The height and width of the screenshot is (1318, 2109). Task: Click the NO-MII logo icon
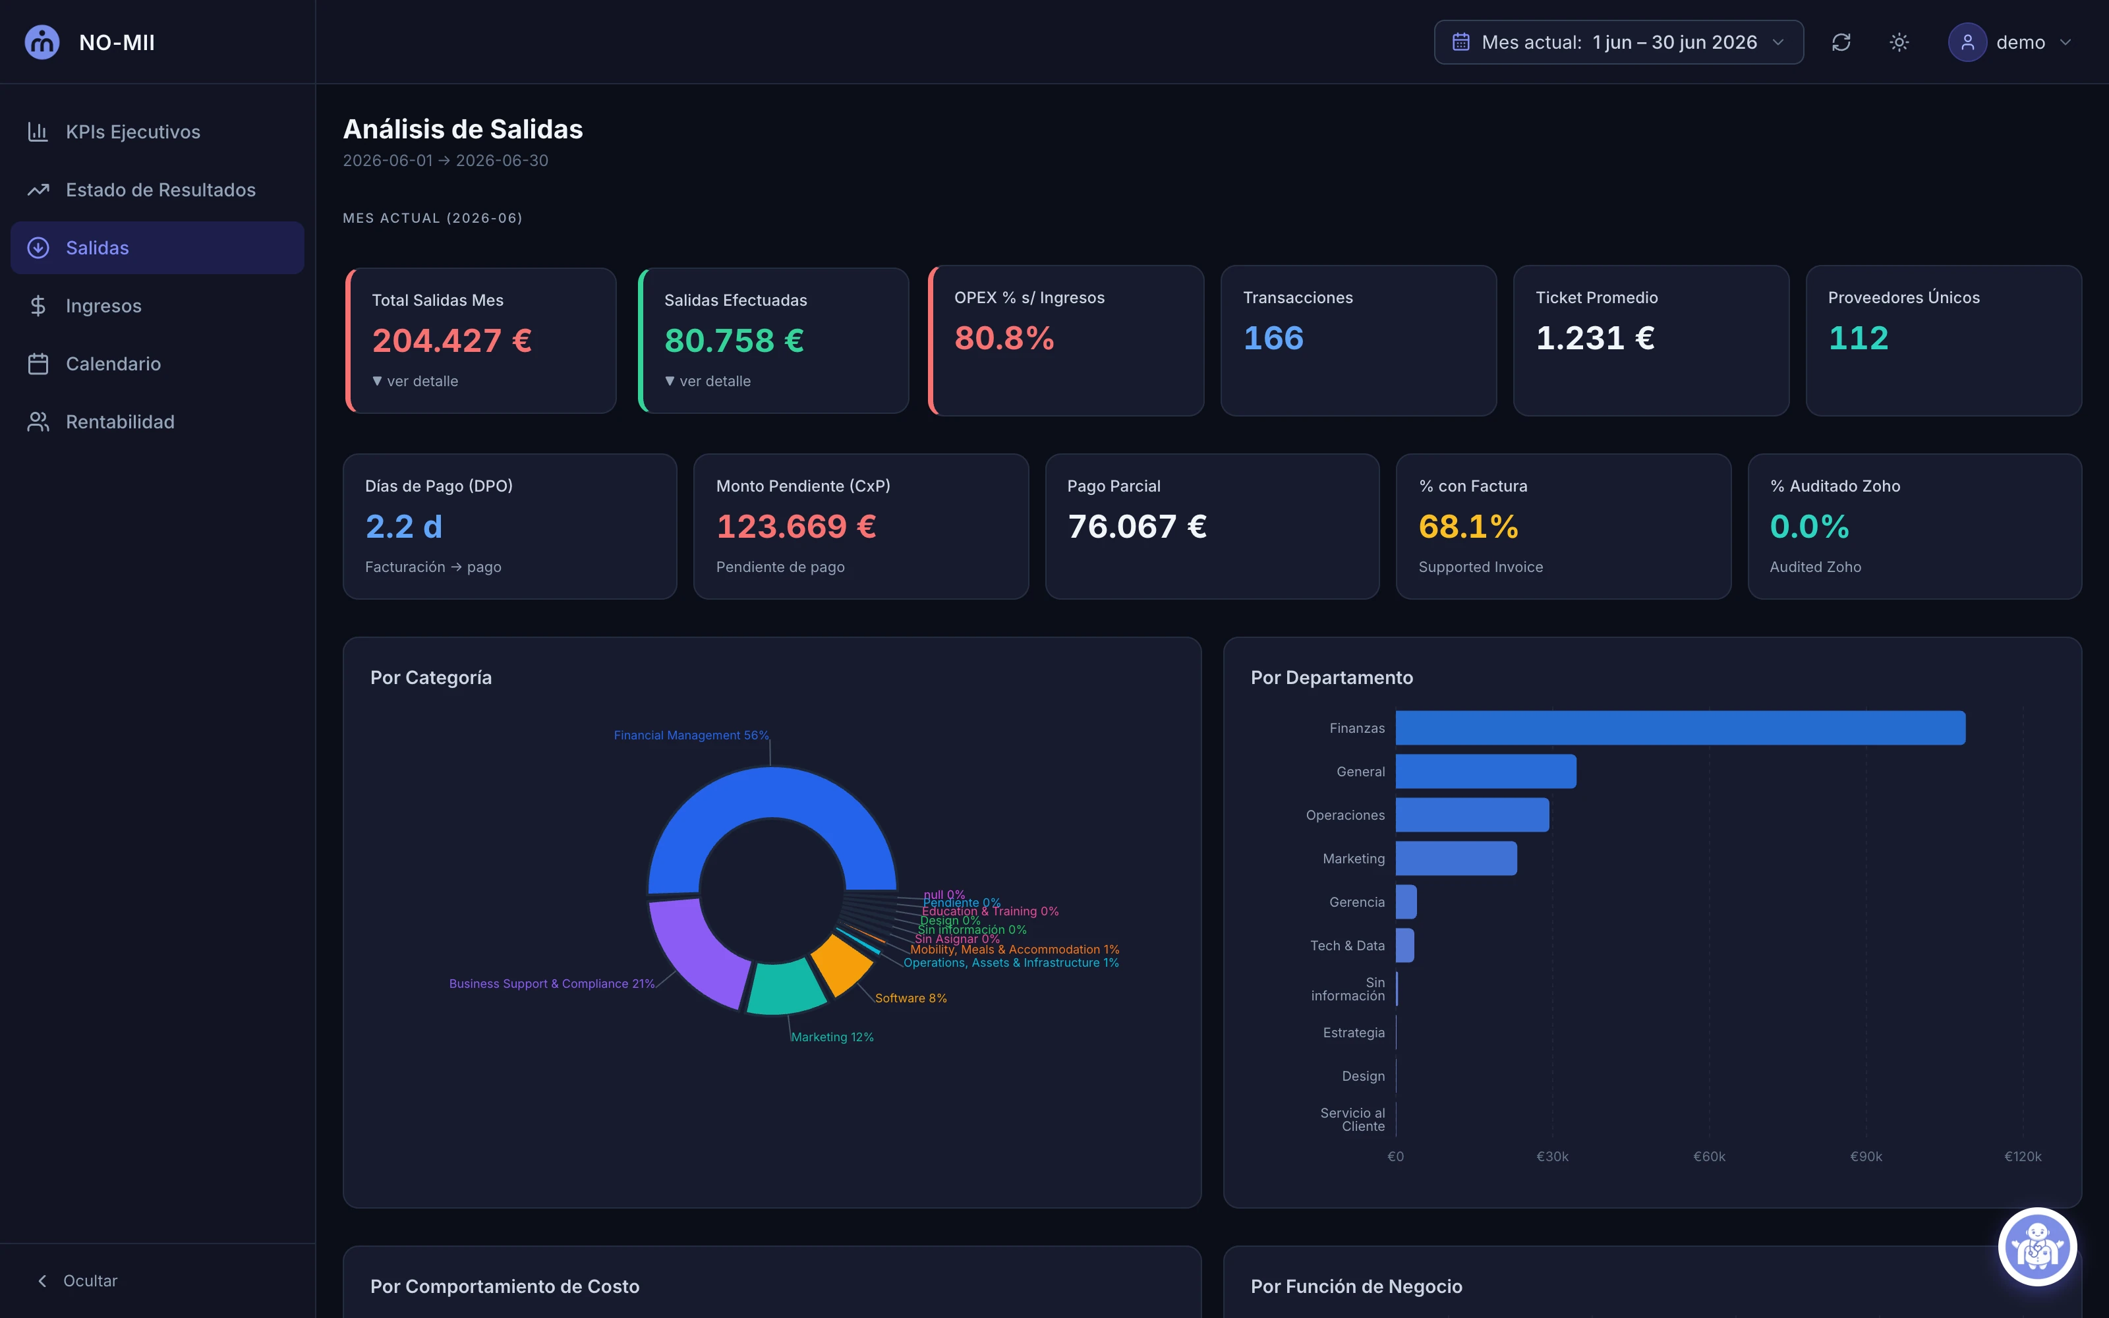click(42, 42)
